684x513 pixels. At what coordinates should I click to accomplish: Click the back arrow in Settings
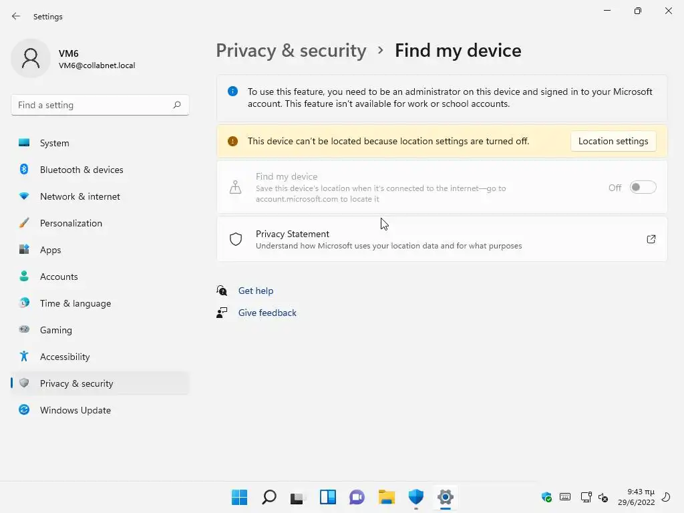click(16, 16)
